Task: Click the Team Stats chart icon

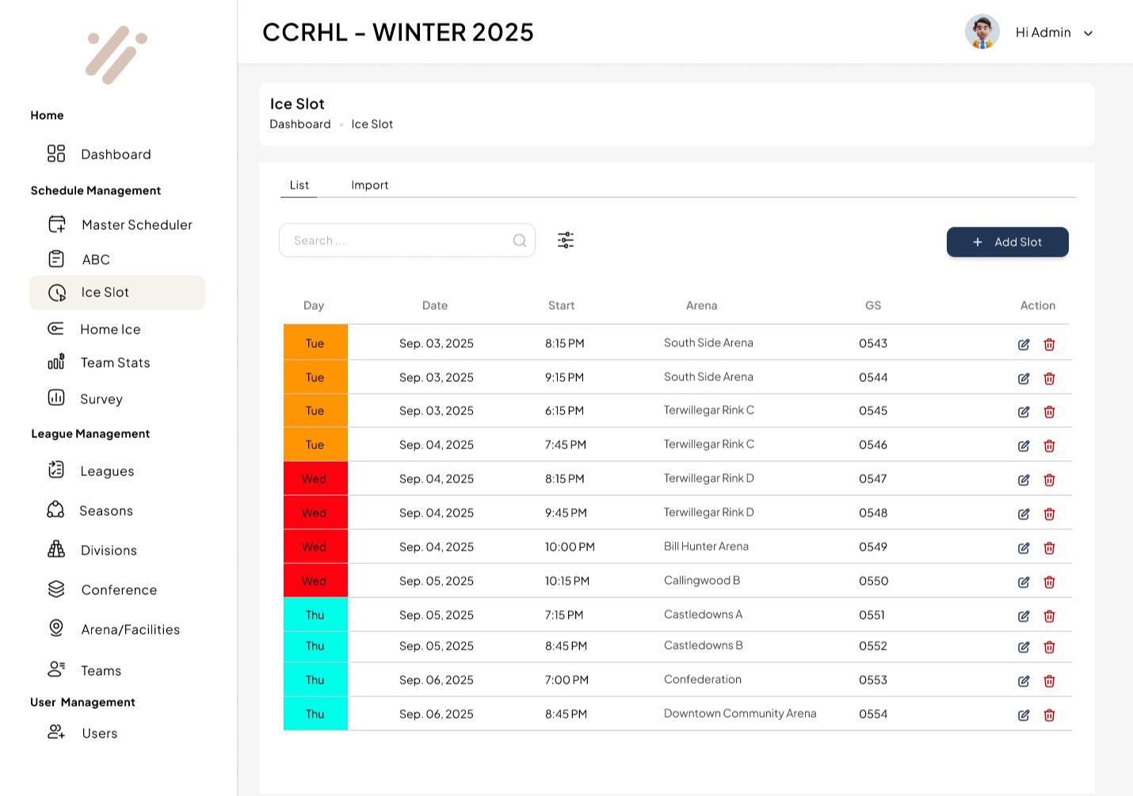Action: 56,362
